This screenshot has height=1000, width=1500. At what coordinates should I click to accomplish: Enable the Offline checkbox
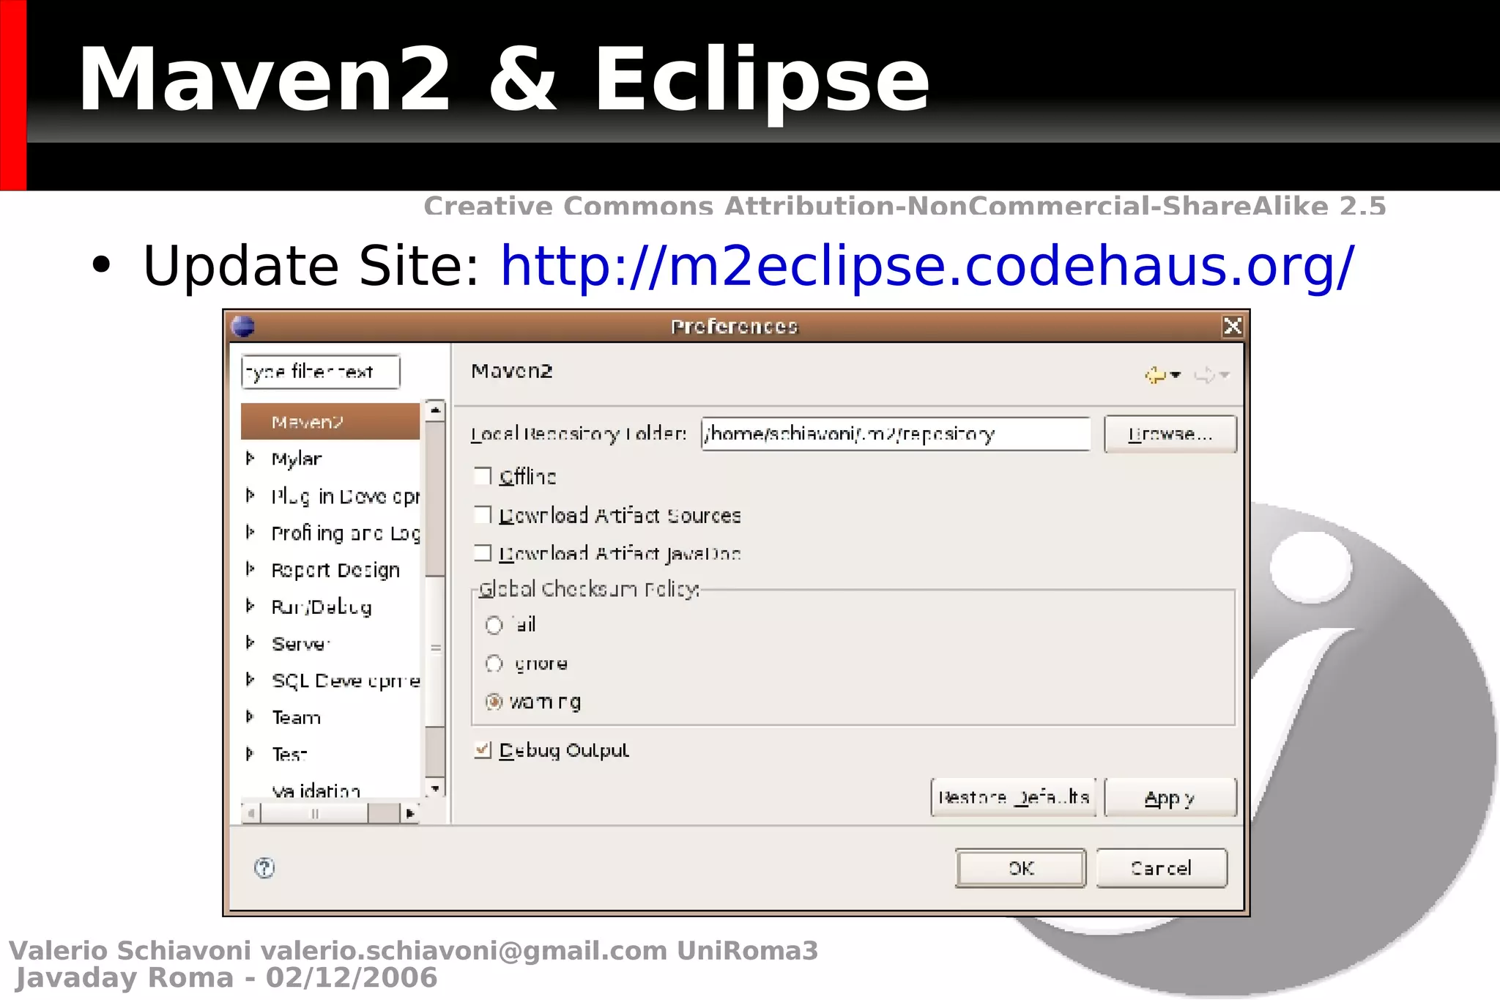(483, 476)
